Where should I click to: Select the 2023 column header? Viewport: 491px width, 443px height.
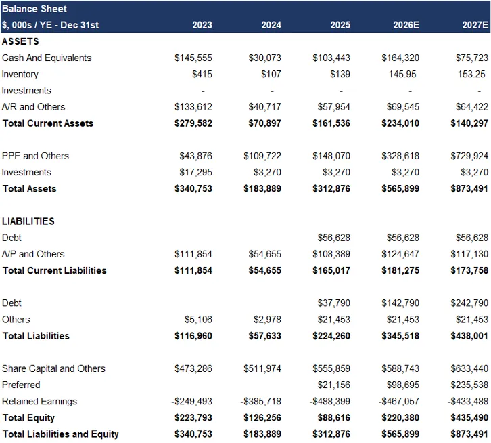tap(202, 25)
